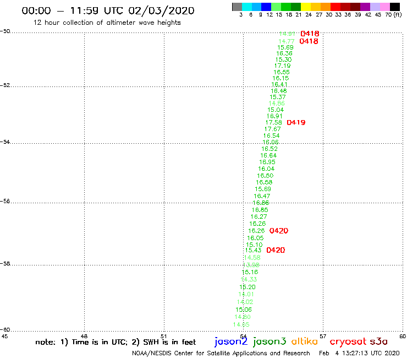407x358 pixels.
Task: Pick the pink swatch in the color legend
Action: 384,7
